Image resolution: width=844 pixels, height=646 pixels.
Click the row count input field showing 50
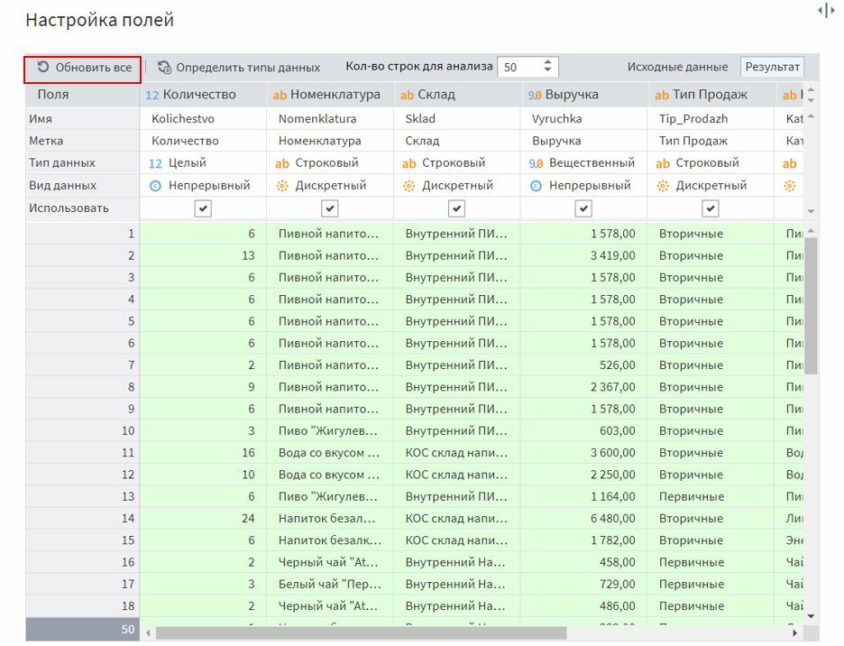coord(518,67)
